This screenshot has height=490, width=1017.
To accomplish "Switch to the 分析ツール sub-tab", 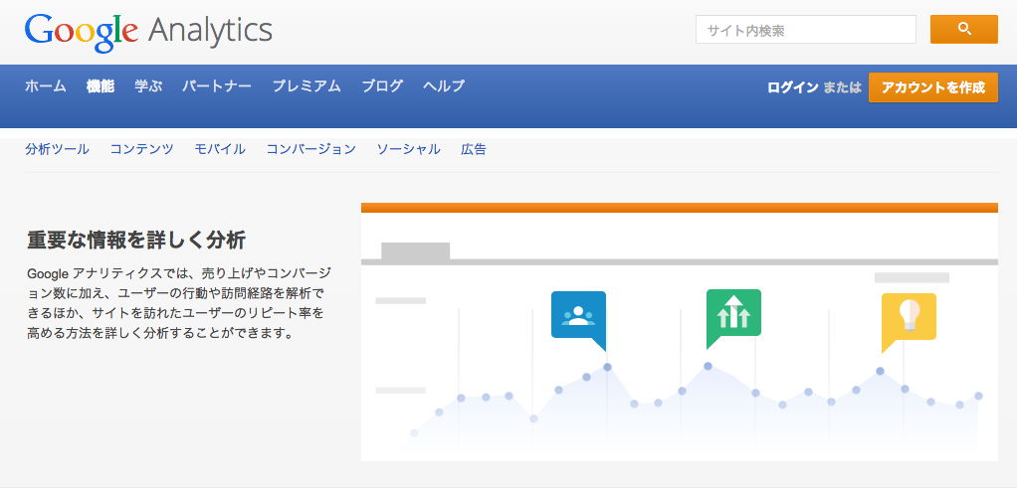I will coord(57,150).
